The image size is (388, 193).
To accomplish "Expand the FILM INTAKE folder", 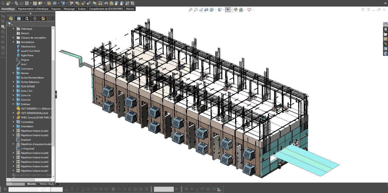I will tap(13, 86).
